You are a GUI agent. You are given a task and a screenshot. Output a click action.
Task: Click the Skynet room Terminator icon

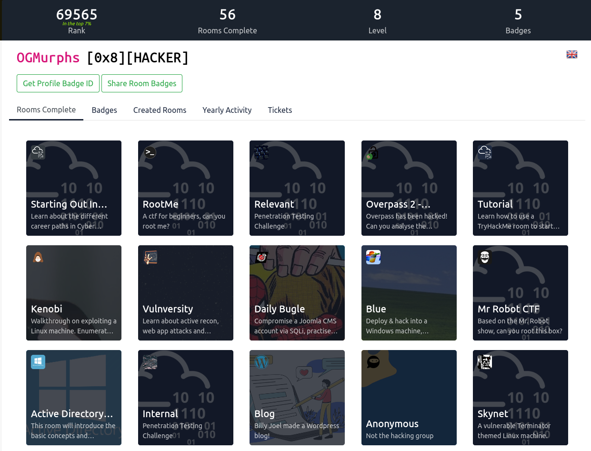[485, 362]
